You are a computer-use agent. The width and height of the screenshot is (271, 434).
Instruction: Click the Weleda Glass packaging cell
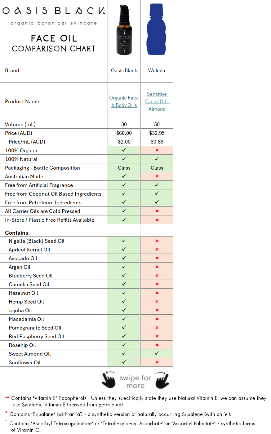click(157, 168)
